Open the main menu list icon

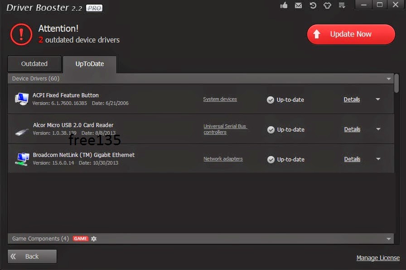342,5
